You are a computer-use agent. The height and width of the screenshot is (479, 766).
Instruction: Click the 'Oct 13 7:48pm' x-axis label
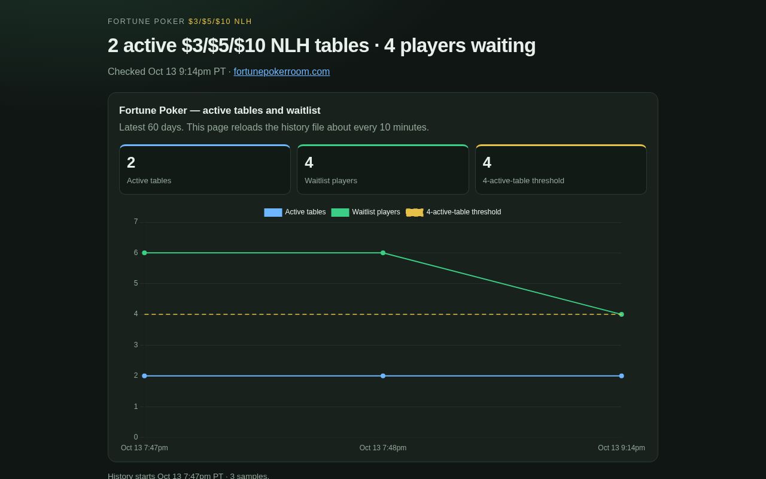[383, 448]
